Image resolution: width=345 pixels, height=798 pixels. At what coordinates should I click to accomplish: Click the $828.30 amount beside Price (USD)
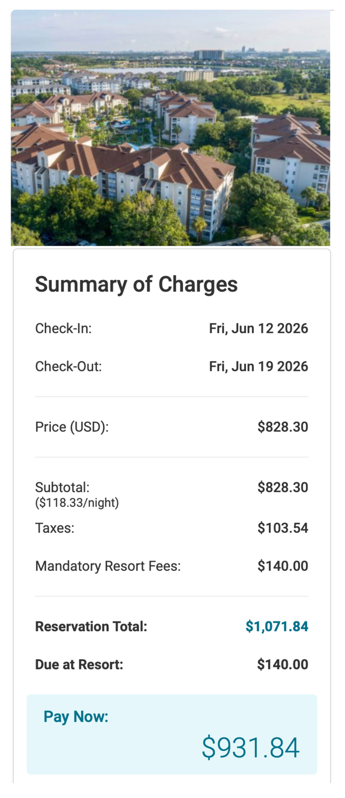click(282, 427)
